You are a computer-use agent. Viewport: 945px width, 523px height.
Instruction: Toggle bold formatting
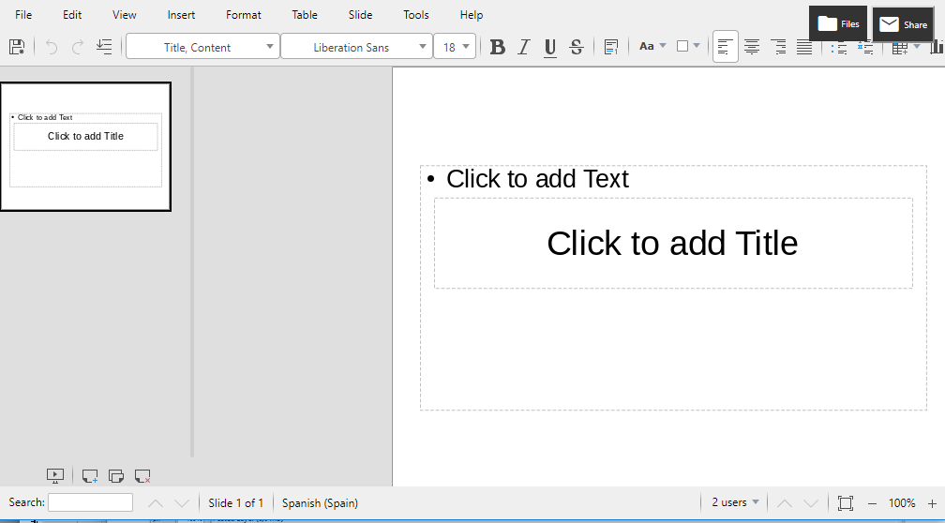coord(498,47)
